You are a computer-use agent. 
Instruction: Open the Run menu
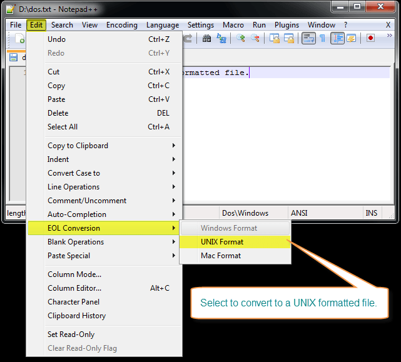click(x=259, y=25)
